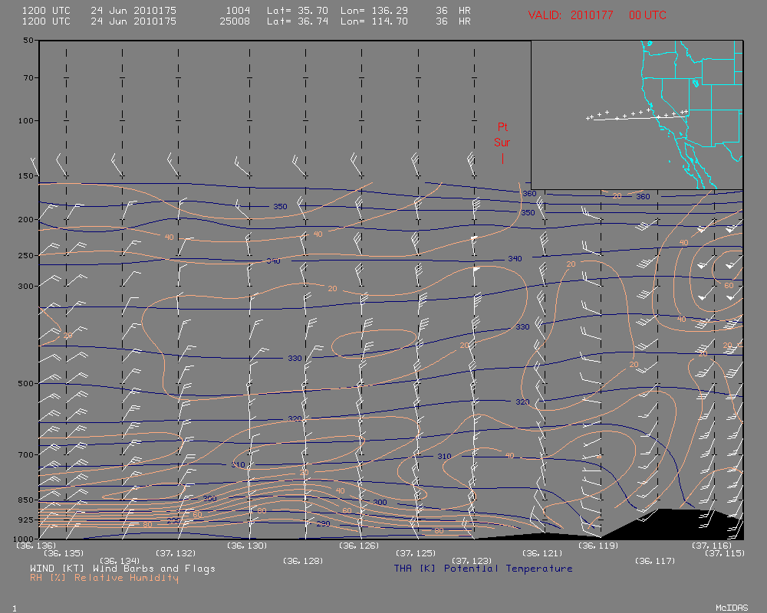Viewport: 767px width, 613px height.
Task: Click the 100 pressure level axis label
Action: 26,121
